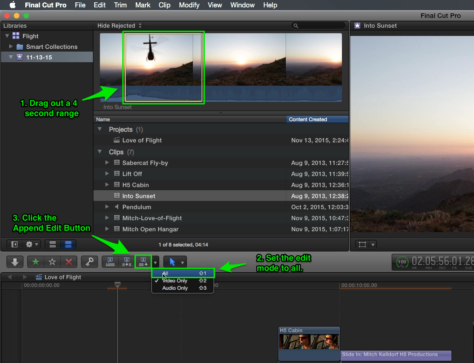Collapse the Flight library triangle
Viewport: 474px width, 363px height.
coord(7,36)
